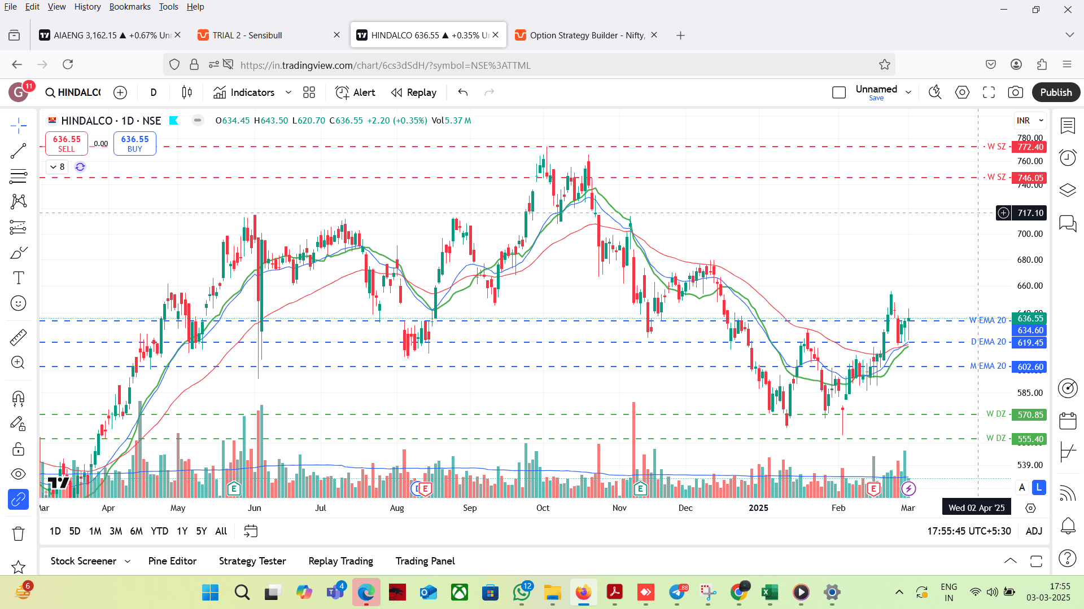Open the object tree layers icon
1084x609 pixels.
coord(1067,190)
